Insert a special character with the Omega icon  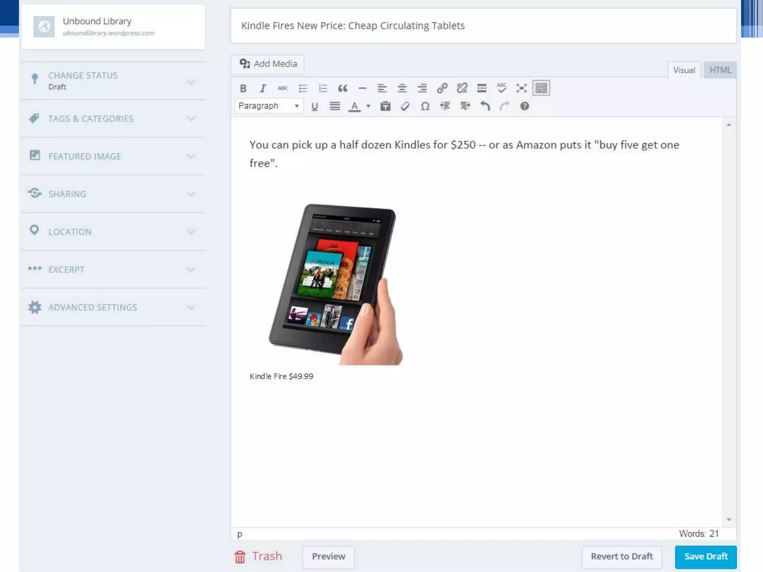[425, 107]
